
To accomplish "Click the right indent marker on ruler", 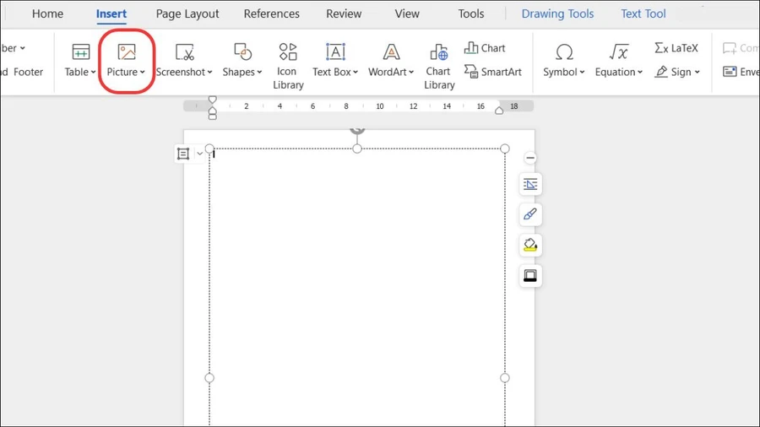I will coord(499,111).
